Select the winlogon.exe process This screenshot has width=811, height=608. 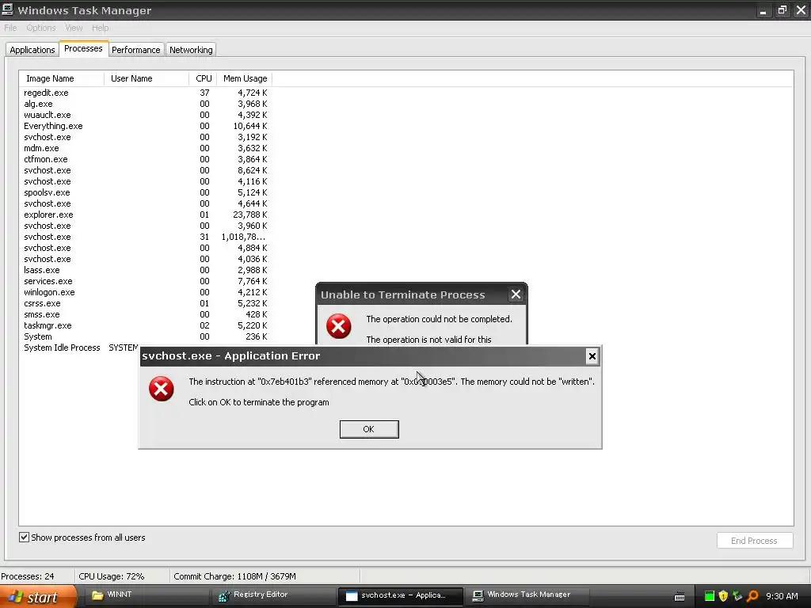click(146, 292)
